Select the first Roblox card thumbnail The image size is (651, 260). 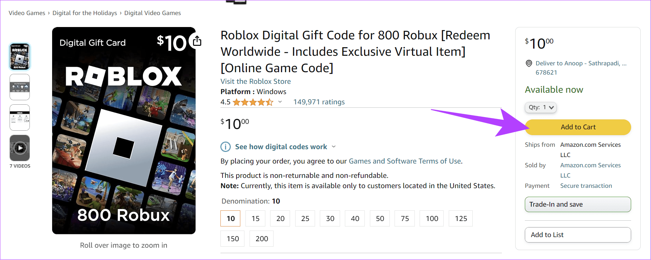[x=20, y=56]
